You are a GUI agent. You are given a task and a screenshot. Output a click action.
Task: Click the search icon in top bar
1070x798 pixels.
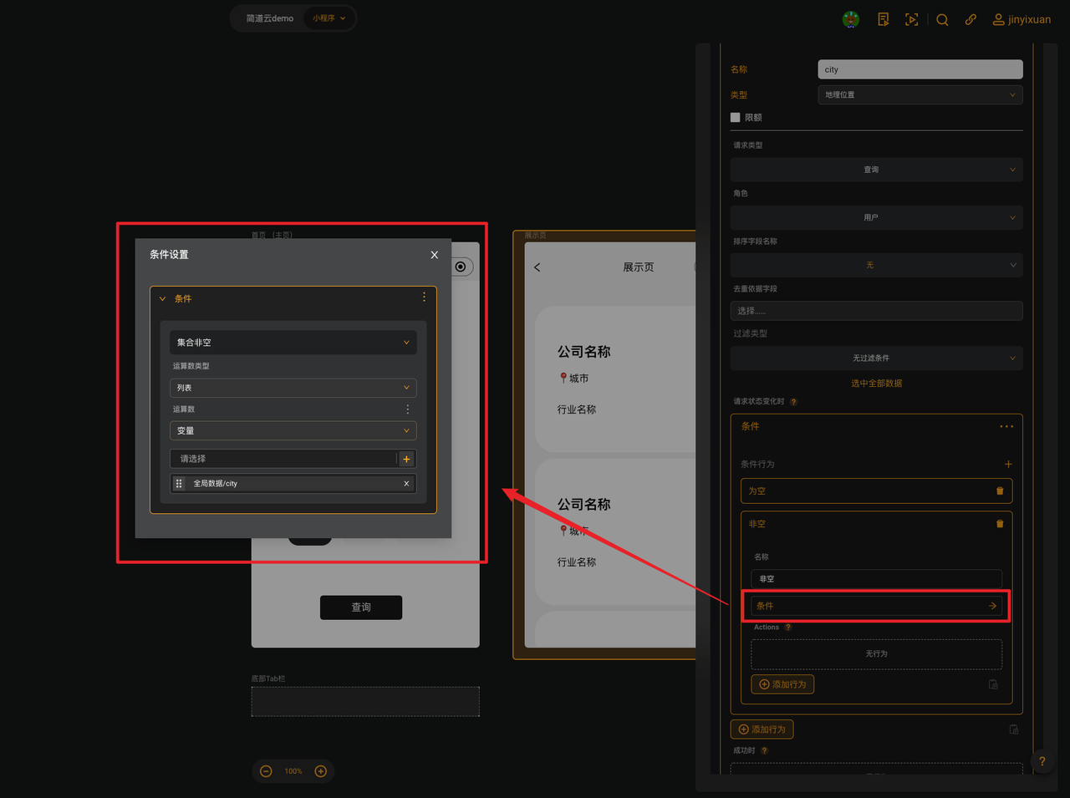pos(942,19)
